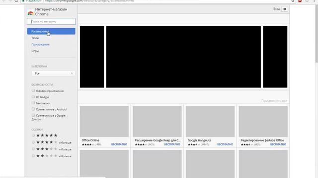Open the Google Keep extension thumbnail
Screen dimensions: 318x178
point(157,122)
